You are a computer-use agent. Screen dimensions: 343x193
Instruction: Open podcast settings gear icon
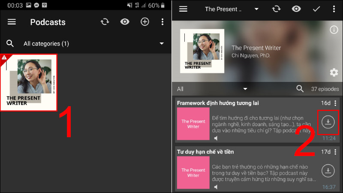(334, 72)
